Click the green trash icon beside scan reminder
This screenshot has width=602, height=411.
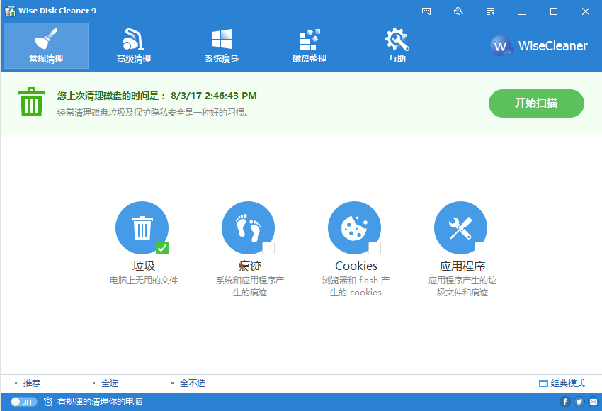[31, 103]
